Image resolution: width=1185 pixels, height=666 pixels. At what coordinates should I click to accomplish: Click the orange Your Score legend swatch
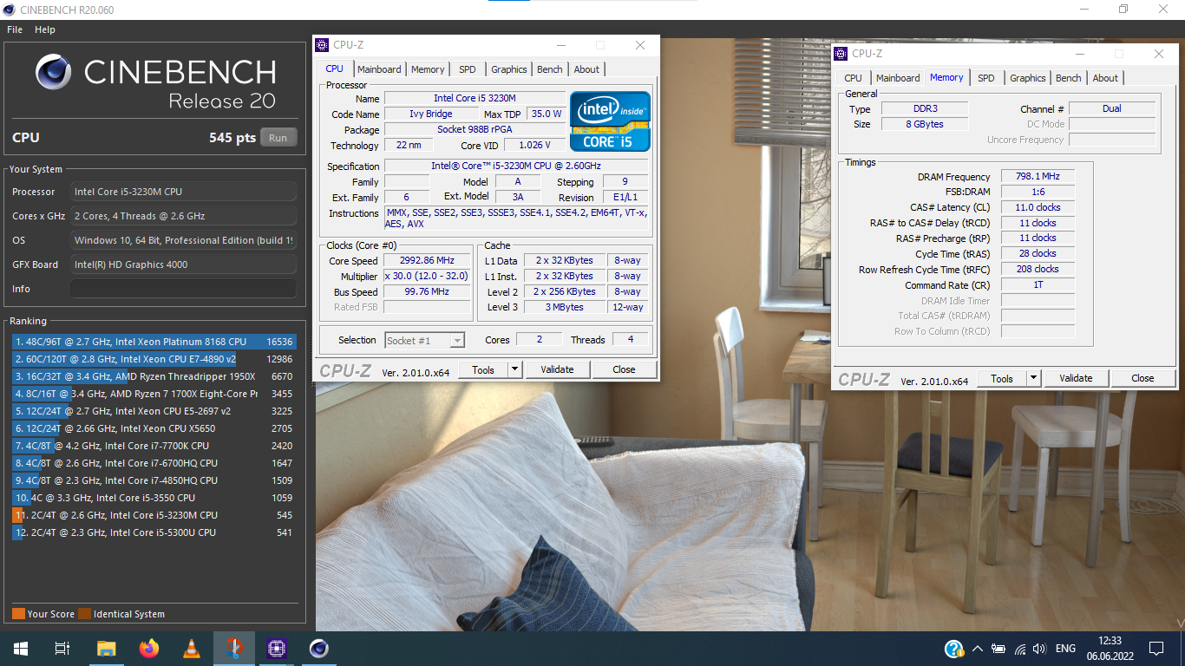[x=18, y=614]
